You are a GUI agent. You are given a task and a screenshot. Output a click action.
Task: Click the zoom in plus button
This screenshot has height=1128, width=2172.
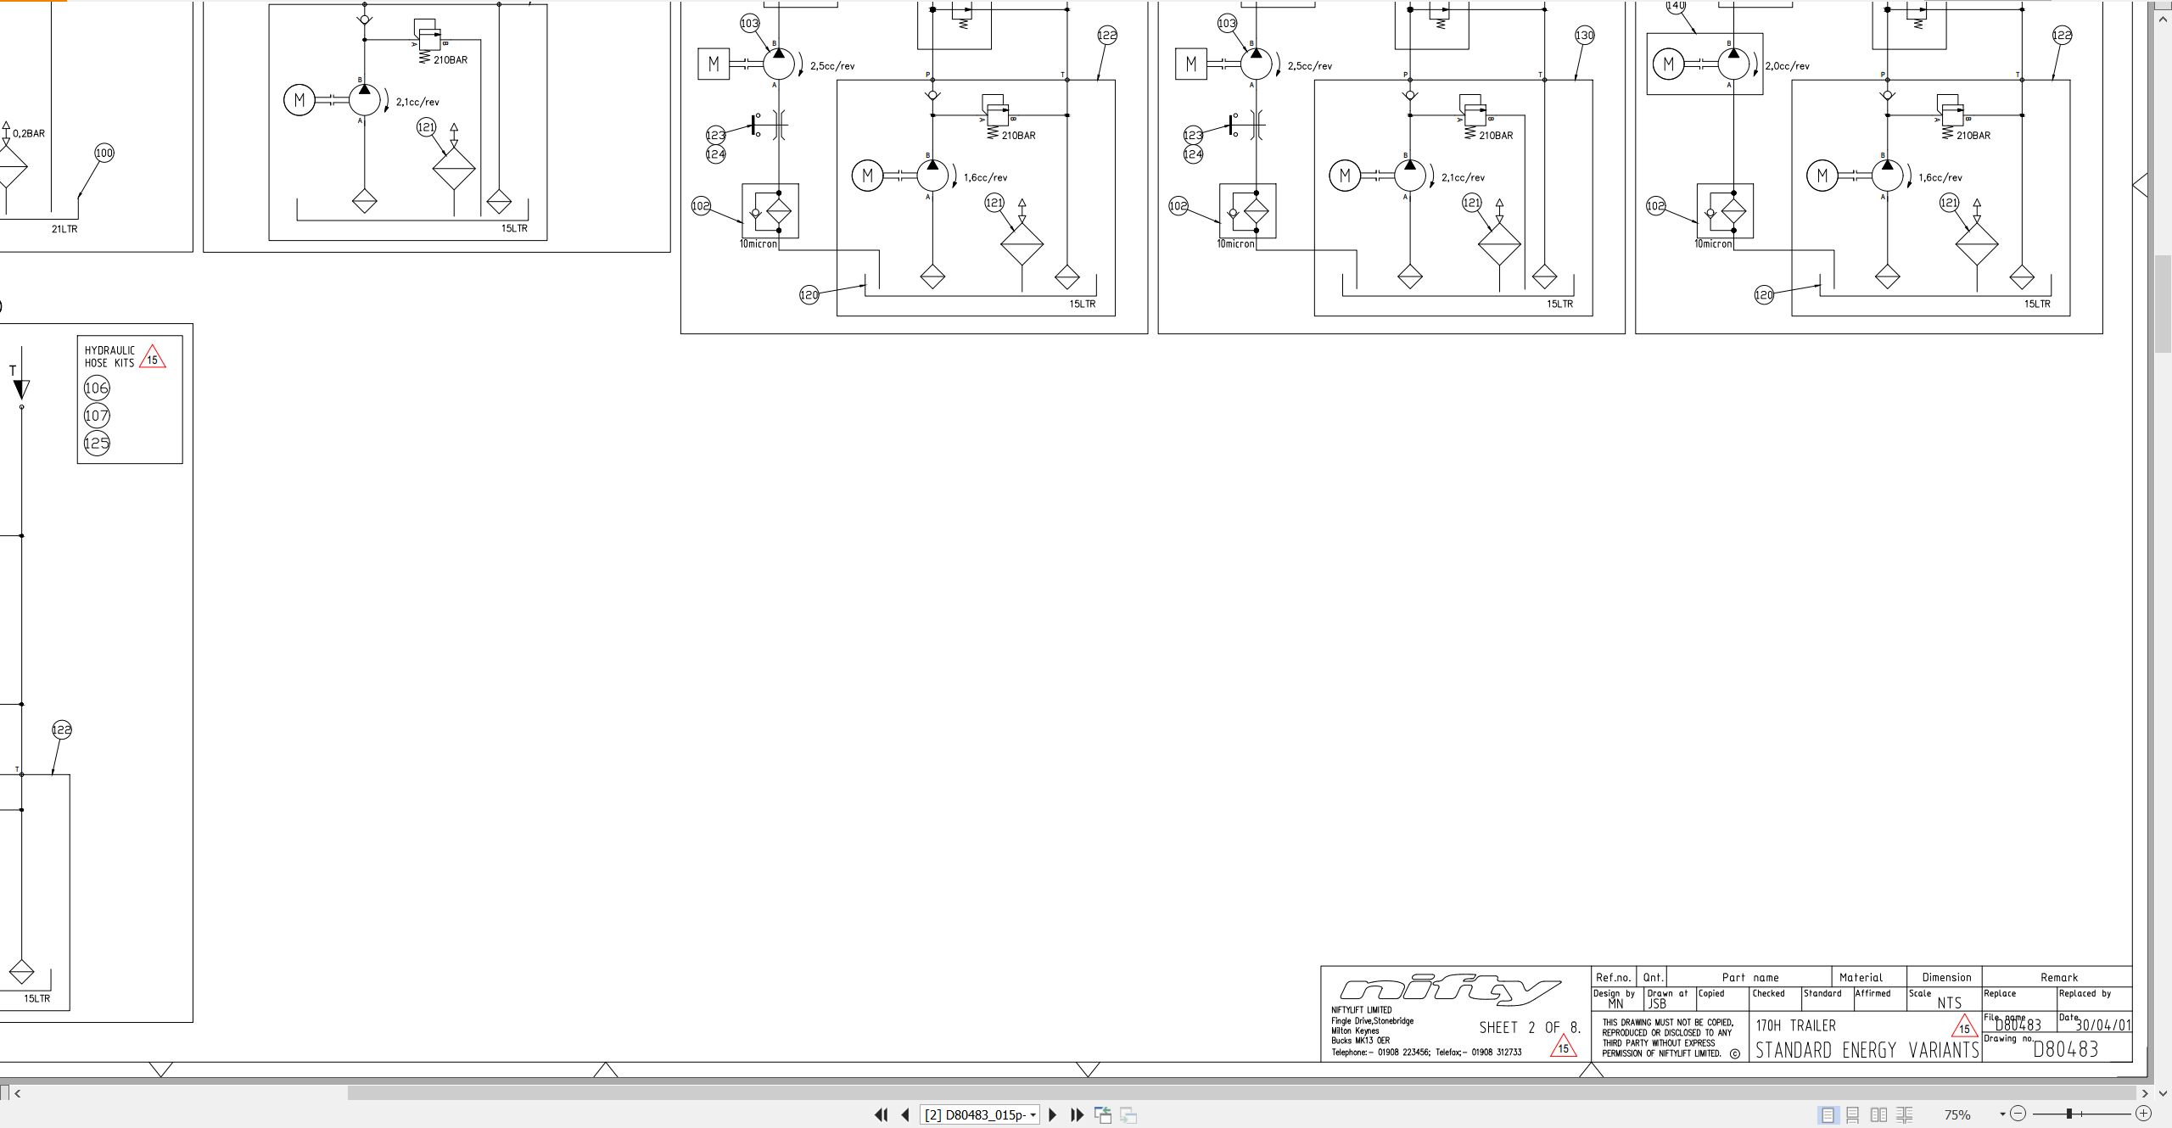pyautogui.click(x=2143, y=1114)
